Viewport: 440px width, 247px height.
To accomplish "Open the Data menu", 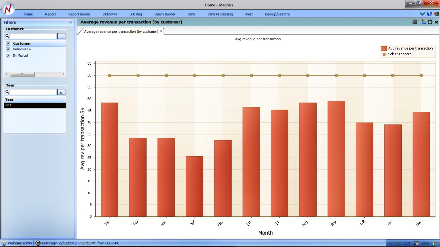I will pyautogui.click(x=192, y=14).
